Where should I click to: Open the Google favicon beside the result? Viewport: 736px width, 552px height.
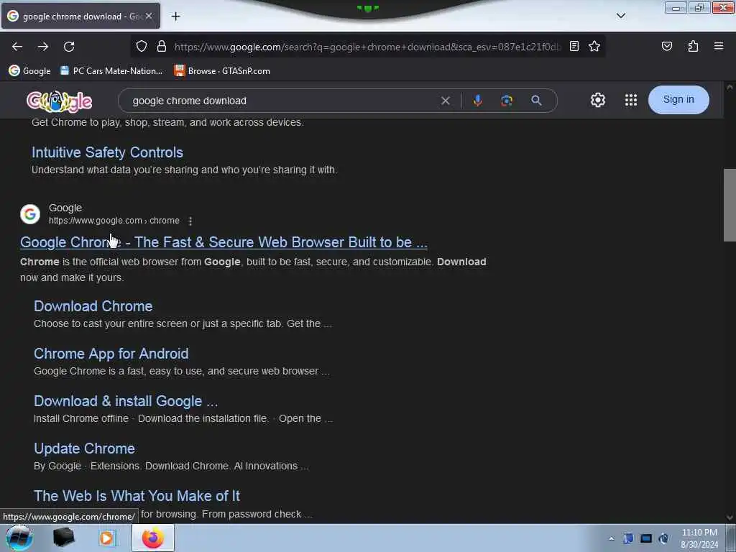pos(30,214)
